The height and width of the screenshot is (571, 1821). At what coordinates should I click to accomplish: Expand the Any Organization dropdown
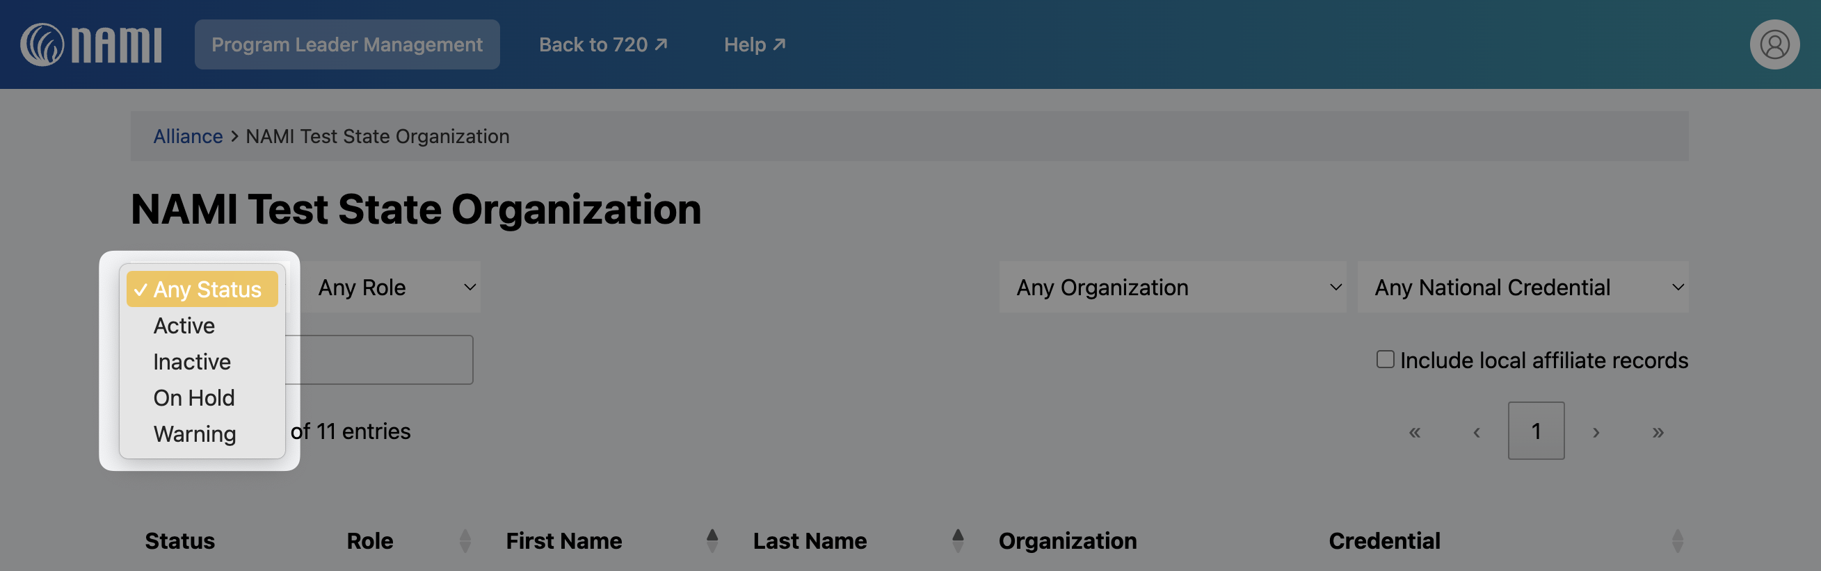(1173, 288)
